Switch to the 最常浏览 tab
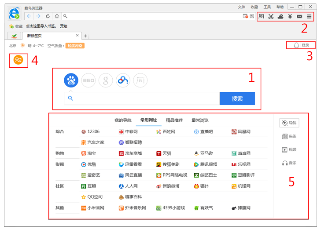Image resolution: width=321 pixels, height=229 pixels. pyautogui.click(x=200, y=120)
